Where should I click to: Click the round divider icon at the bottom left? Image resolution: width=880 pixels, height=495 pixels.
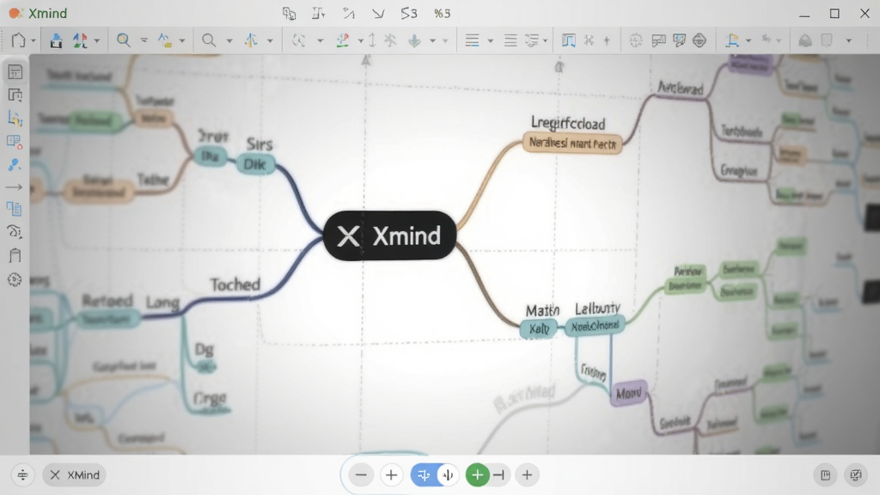point(22,474)
